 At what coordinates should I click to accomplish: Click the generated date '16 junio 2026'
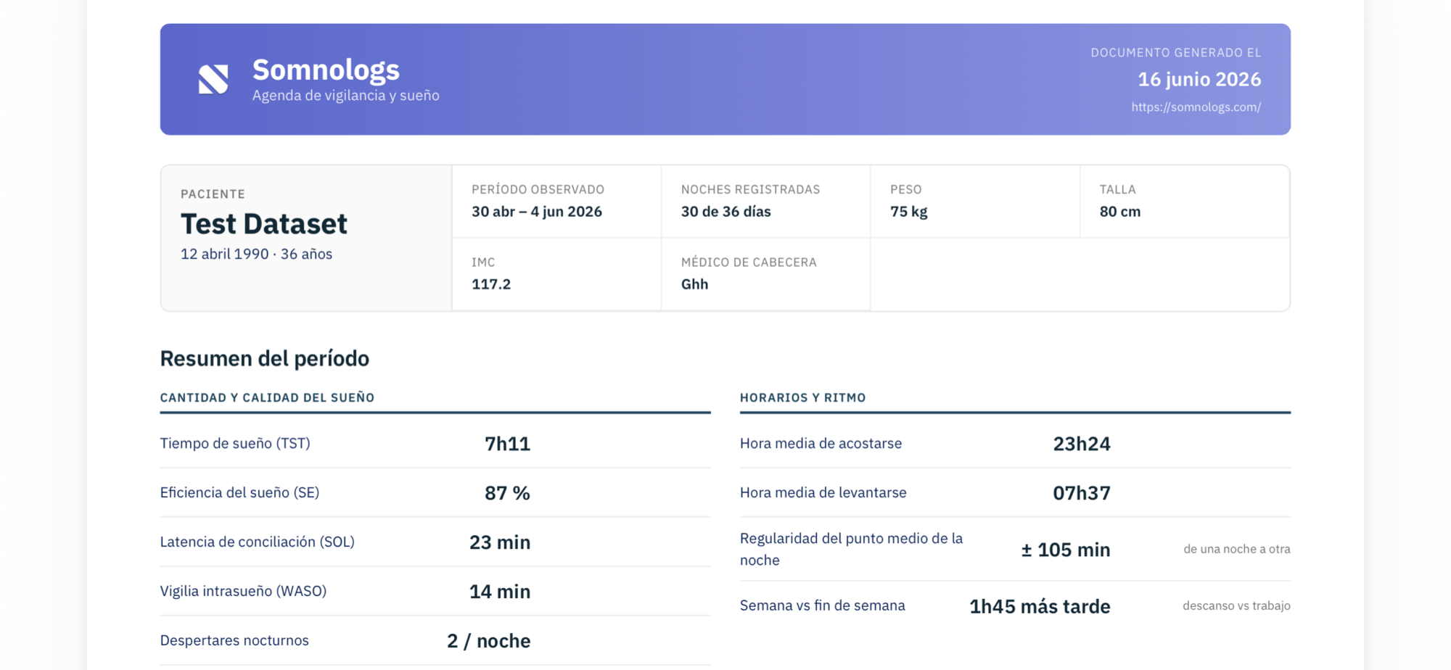[1199, 79]
